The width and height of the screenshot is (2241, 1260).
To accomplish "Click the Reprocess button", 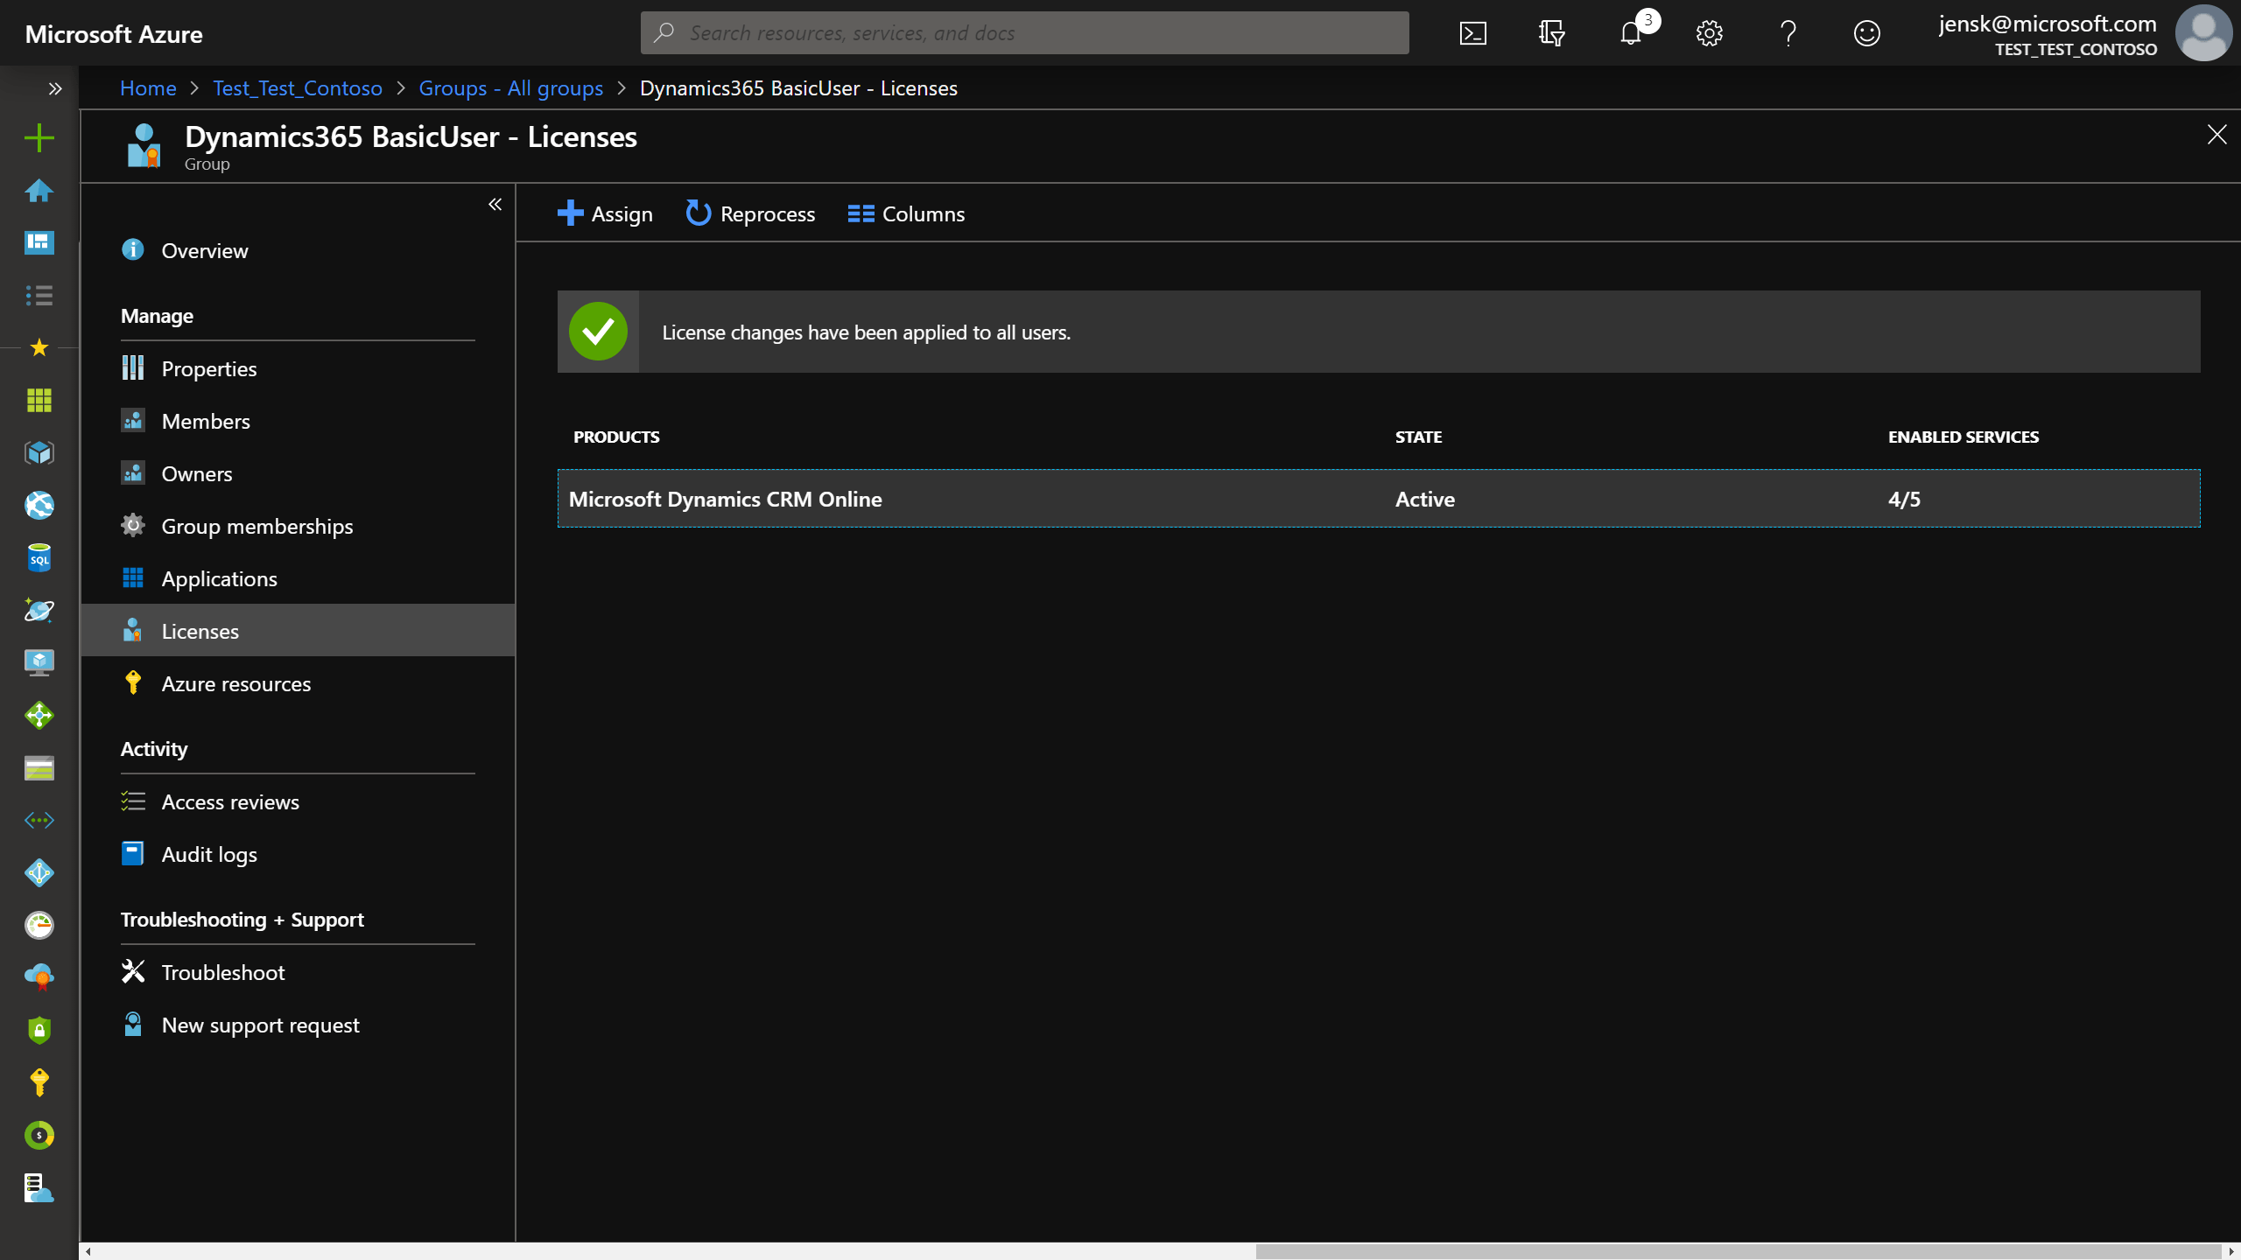I will 750,213.
